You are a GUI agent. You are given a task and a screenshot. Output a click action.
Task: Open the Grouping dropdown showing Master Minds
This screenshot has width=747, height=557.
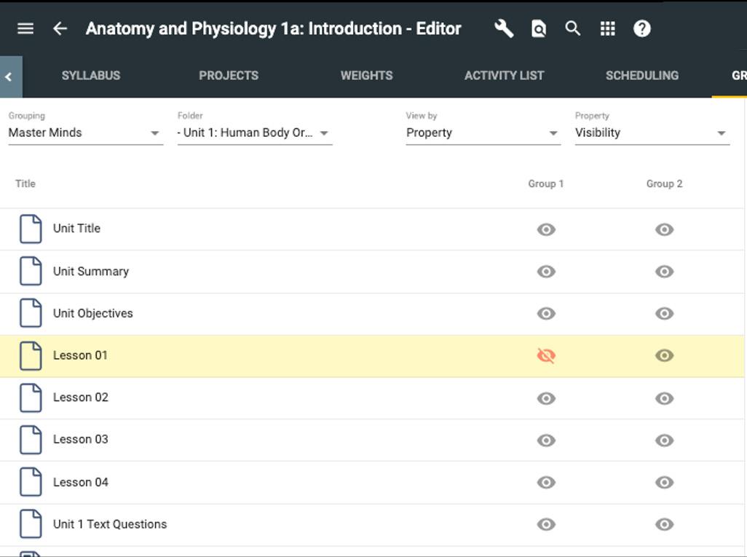tap(85, 133)
